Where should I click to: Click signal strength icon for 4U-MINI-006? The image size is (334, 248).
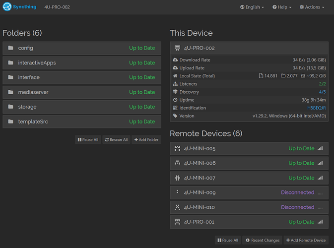(x=320, y=163)
